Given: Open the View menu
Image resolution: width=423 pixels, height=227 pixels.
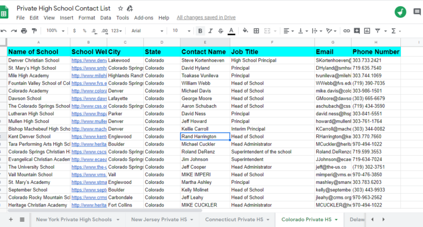Looking at the screenshot, I should [49, 18].
